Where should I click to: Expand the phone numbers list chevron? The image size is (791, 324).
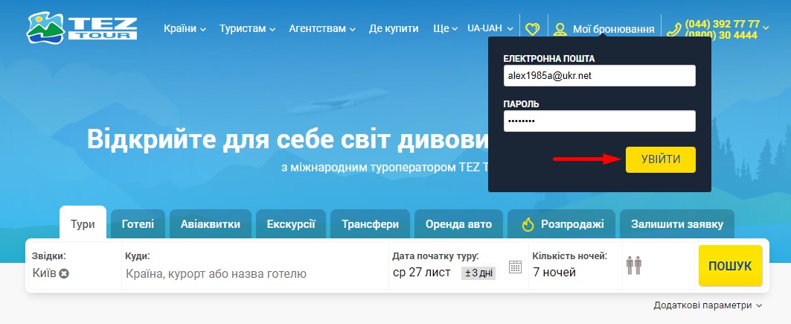point(766,27)
